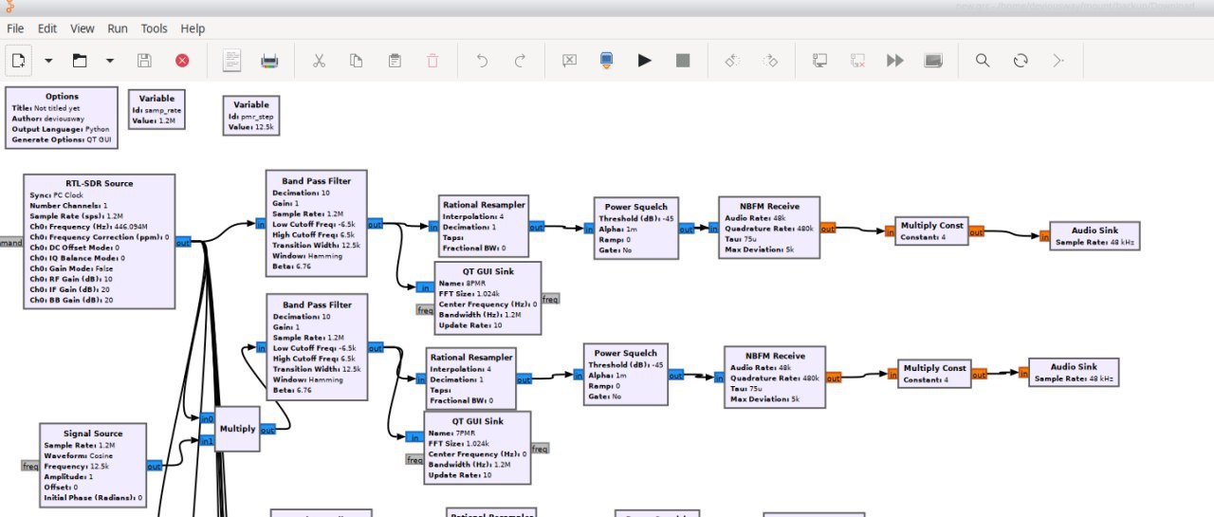Screen dimensions: 1214x517
Task: Select the RTL-SDR Source block
Action: (100, 241)
